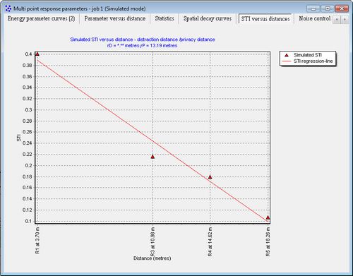
Task: Click the 'R1 at 3.70 m' axis label
Action: coord(37,241)
